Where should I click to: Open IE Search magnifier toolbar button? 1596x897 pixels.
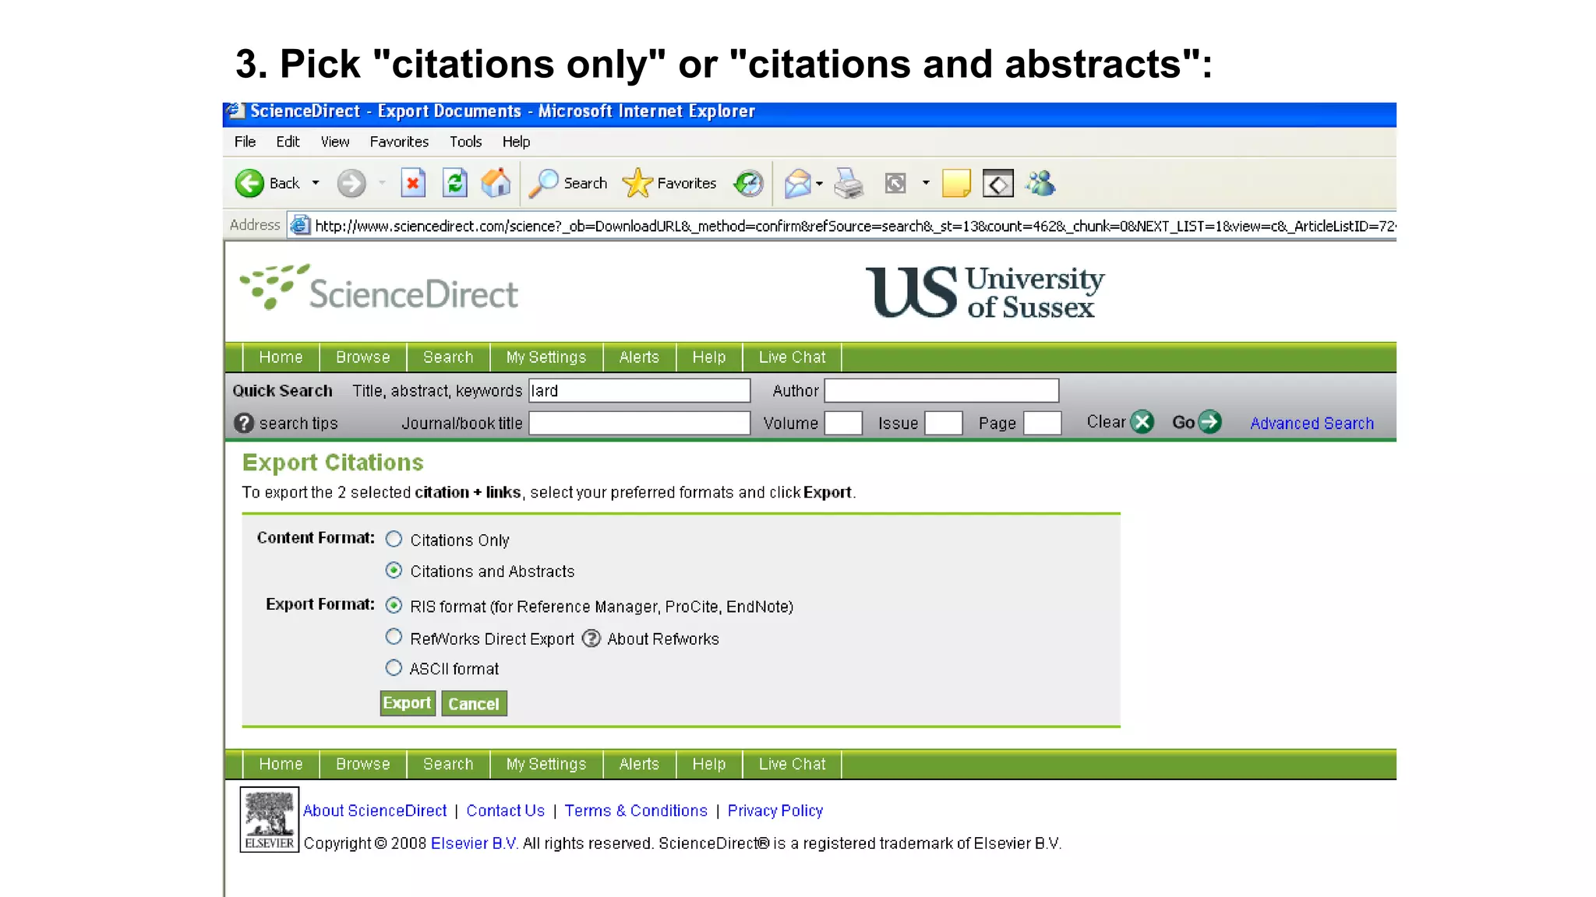tap(568, 183)
